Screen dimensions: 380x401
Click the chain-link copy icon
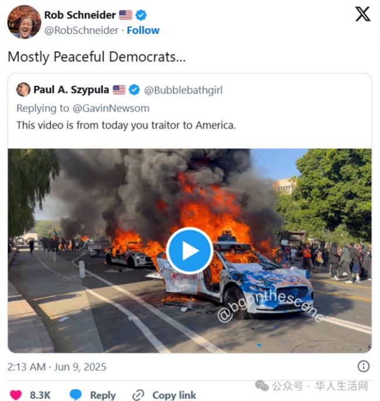[139, 395]
